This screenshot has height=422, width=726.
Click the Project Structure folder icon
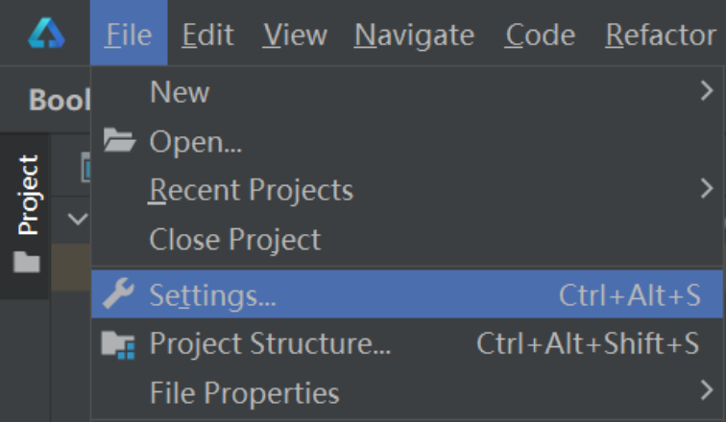(118, 345)
